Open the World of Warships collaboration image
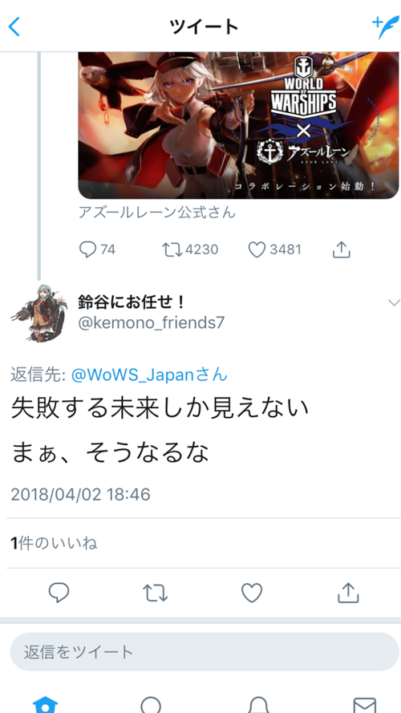Screen dimensions: 401x713 (239, 125)
